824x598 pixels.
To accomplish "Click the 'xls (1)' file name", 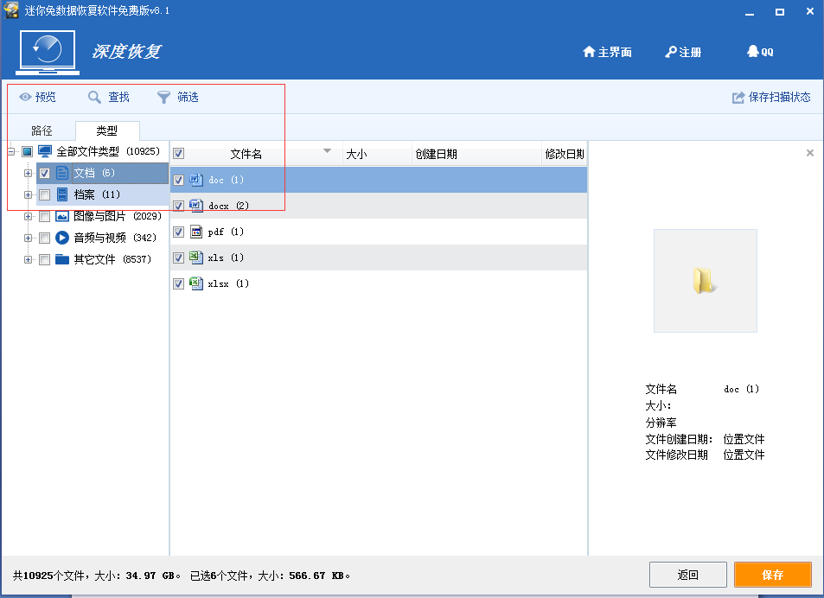I will pos(226,258).
